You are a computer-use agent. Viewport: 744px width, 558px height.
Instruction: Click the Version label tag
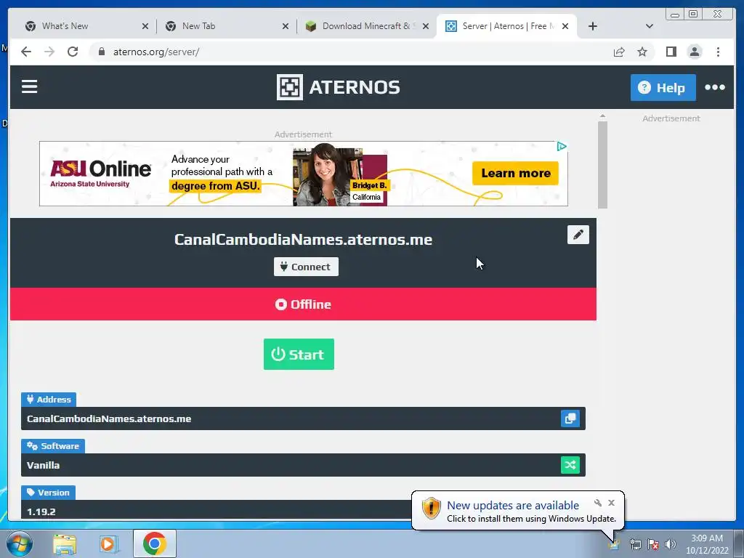48,493
